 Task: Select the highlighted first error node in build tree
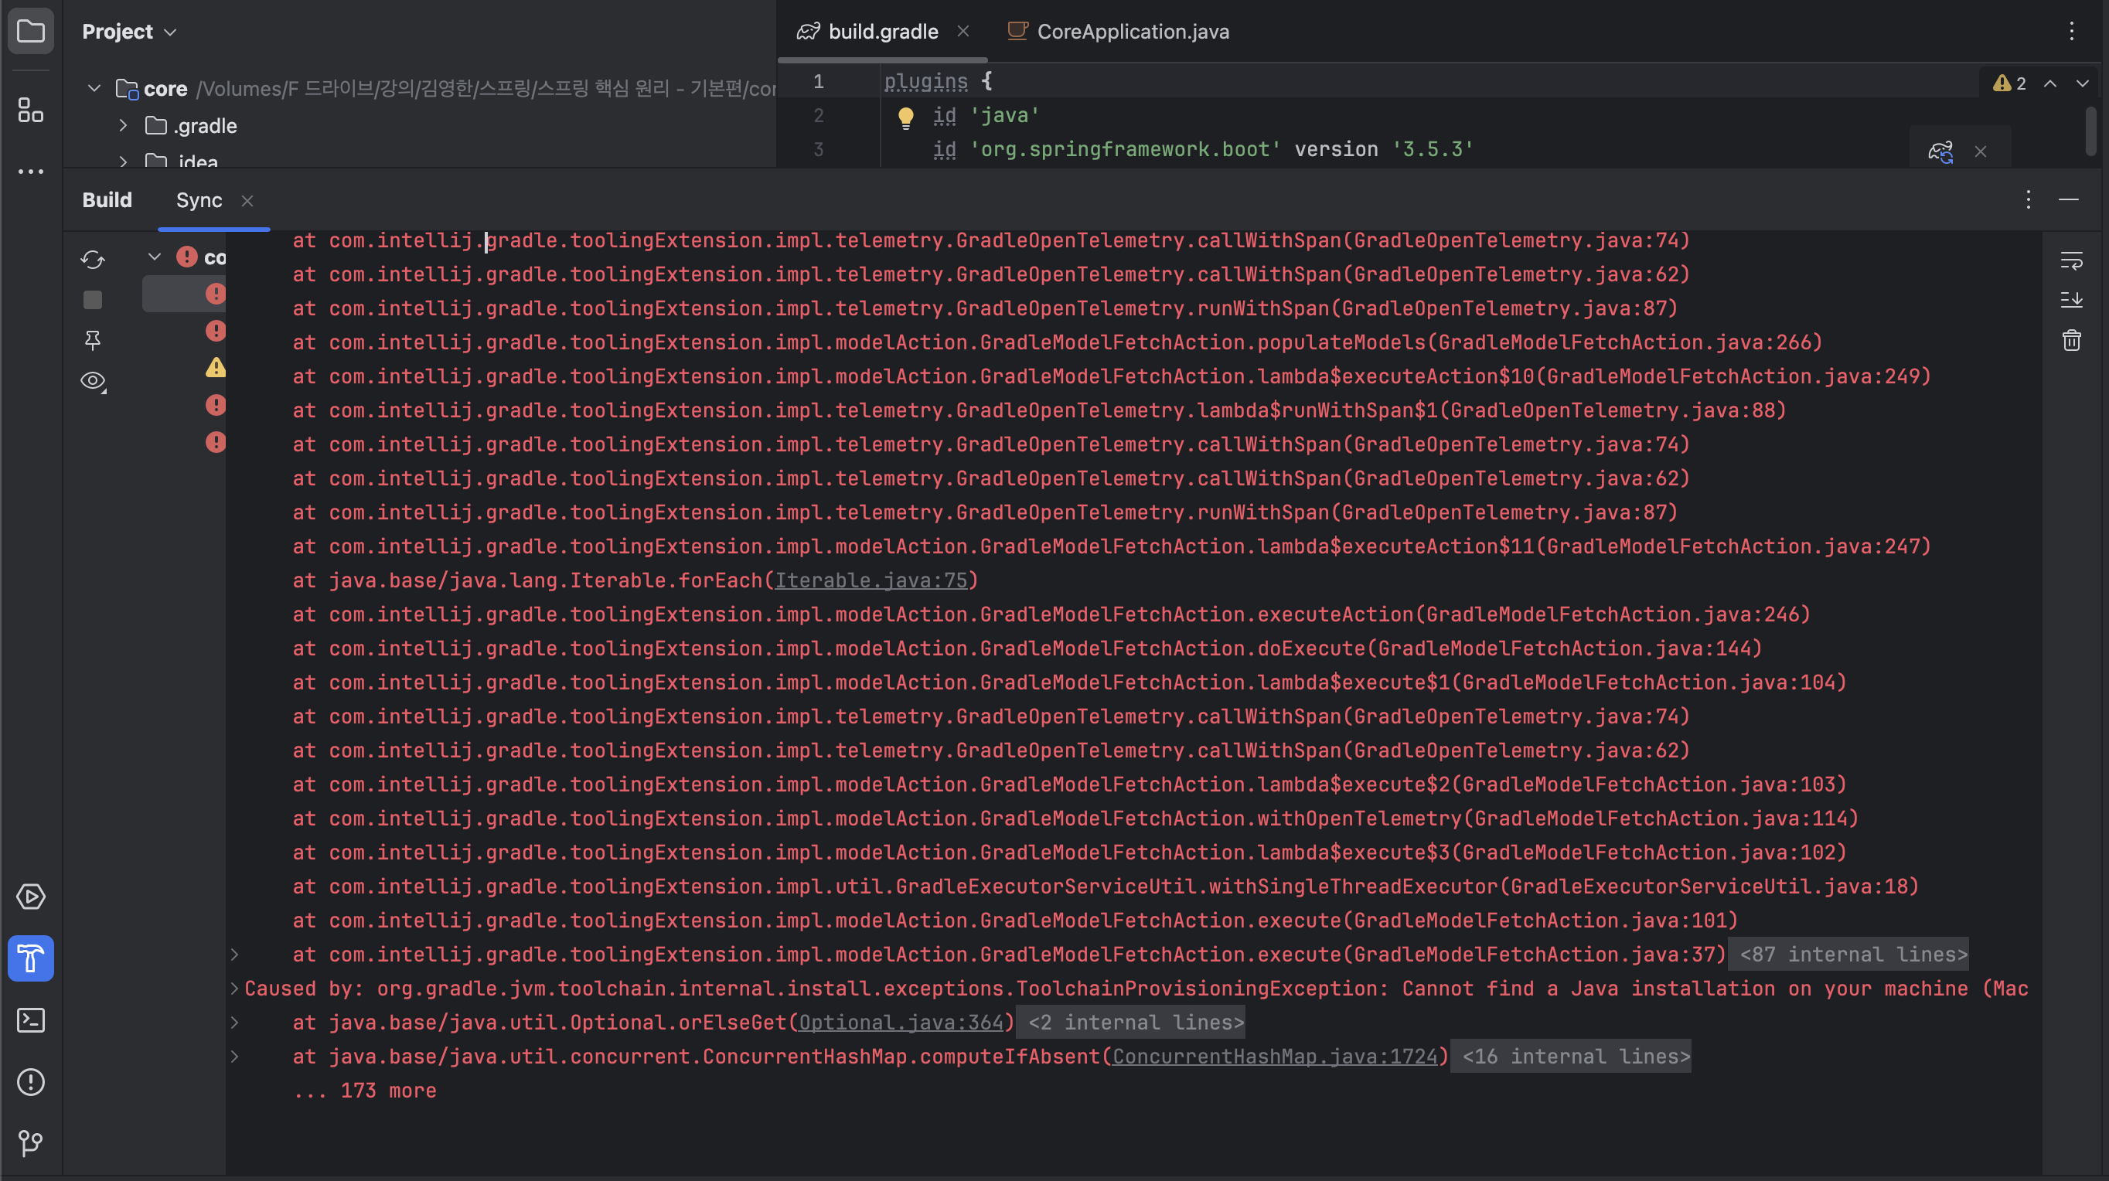click(x=184, y=294)
